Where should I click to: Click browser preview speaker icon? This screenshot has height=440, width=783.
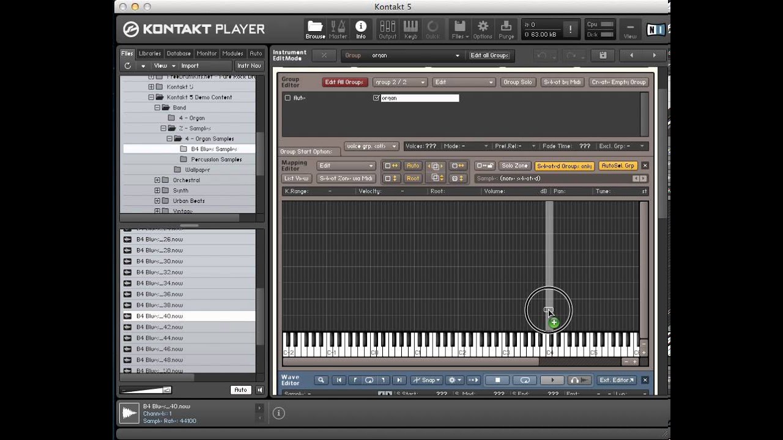(259, 390)
